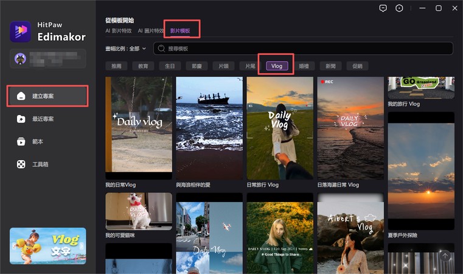Click the HitPaw Edimakor logo icon
463x274 pixels.
point(20,32)
